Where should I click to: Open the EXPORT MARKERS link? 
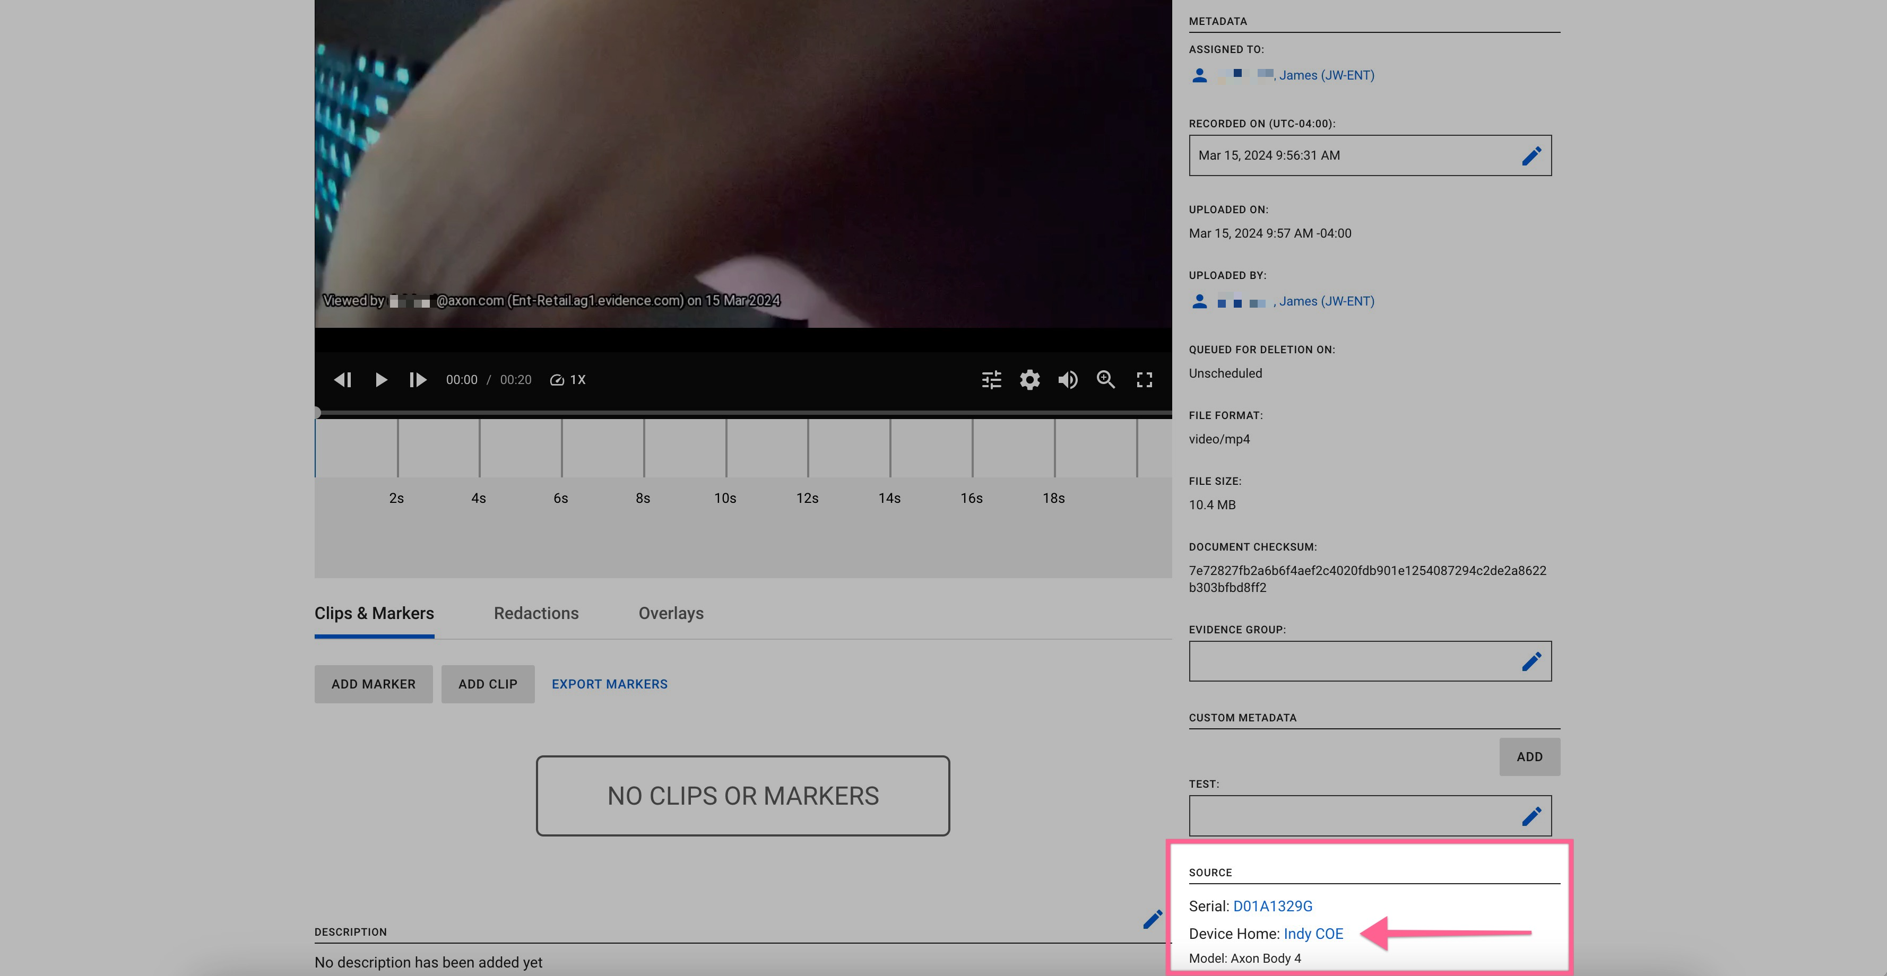click(x=609, y=684)
